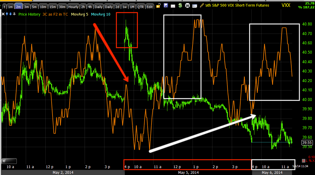Viewport: 315px width, 175px height.
Task: Click the '% 187.22' readout
Action: (306, 7)
